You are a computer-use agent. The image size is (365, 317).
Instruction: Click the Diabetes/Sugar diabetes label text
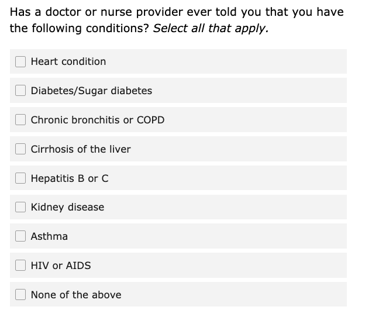coord(91,91)
